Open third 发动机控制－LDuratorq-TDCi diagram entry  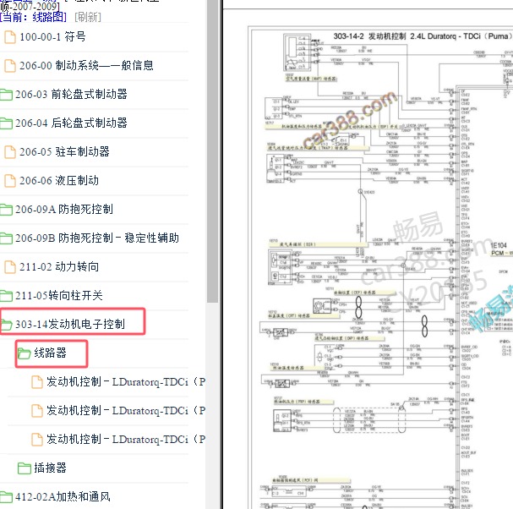coord(126,440)
